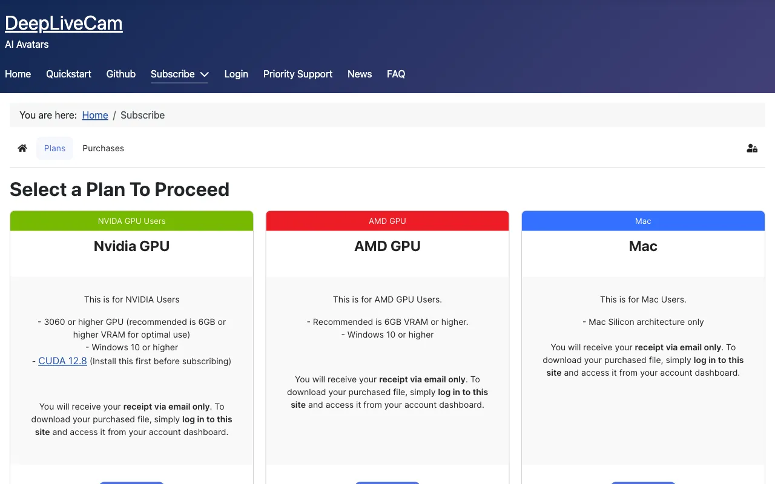Go to Home in the main navigation
This screenshot has width=775, height=484.
(x=18, y=74)
